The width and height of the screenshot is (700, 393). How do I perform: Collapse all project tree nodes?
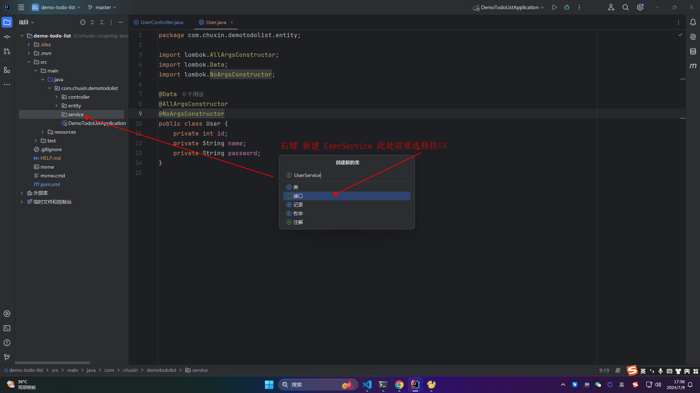pyautogui.click(x=102, y=22)
